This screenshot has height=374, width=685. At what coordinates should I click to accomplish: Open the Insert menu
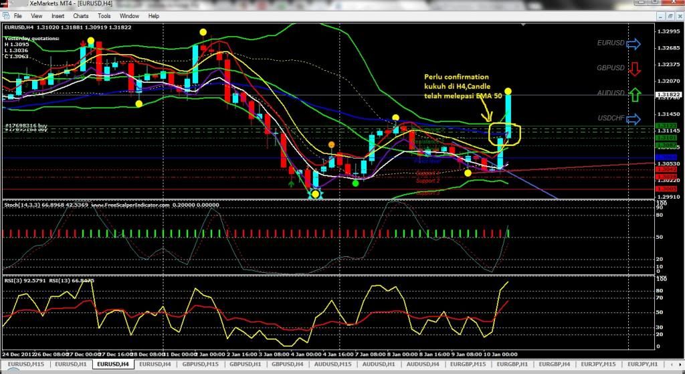click(58, 15)
